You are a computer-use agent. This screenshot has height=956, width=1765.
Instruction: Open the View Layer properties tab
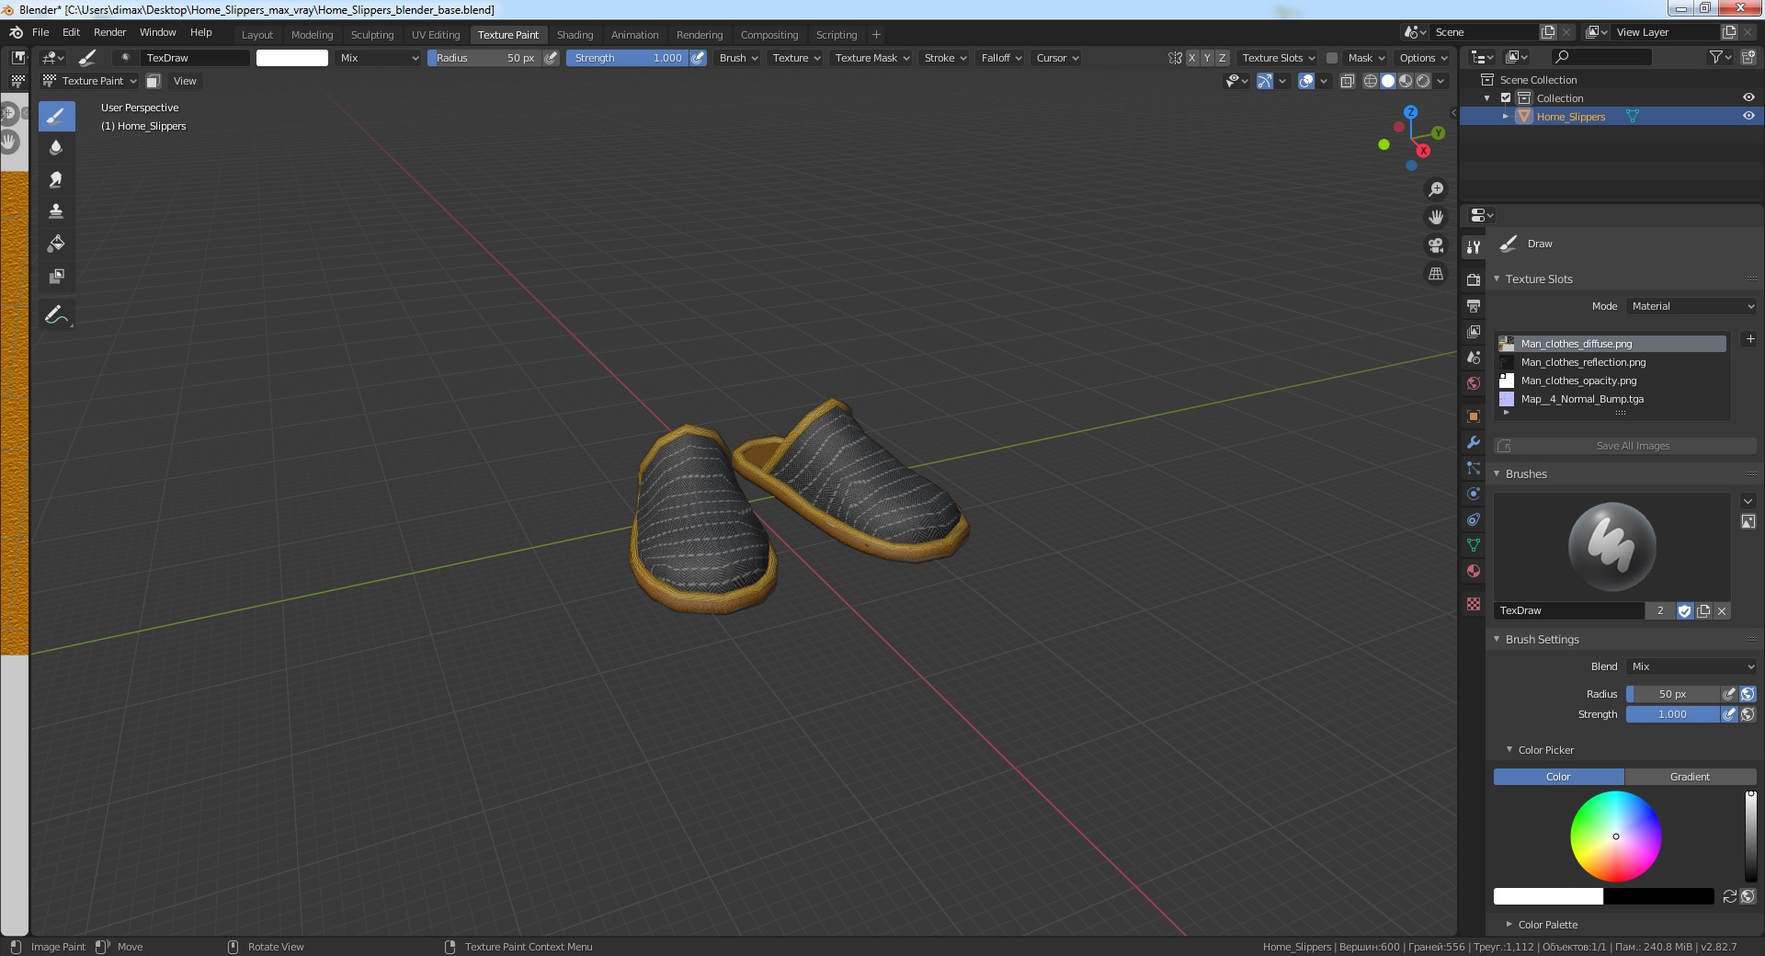1474,331
